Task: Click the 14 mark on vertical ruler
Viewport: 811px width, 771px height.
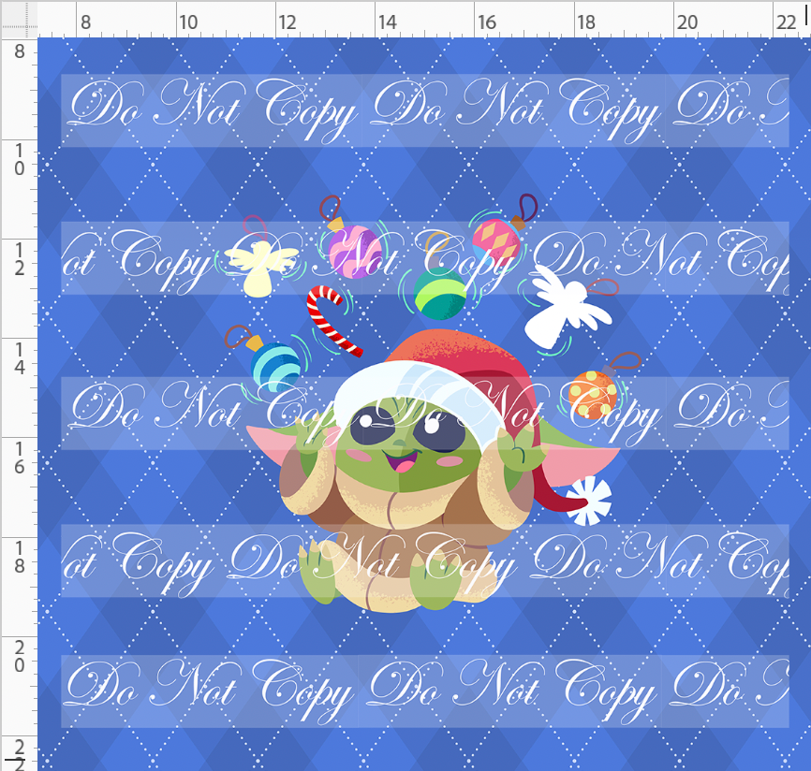Action: point(19,358)
